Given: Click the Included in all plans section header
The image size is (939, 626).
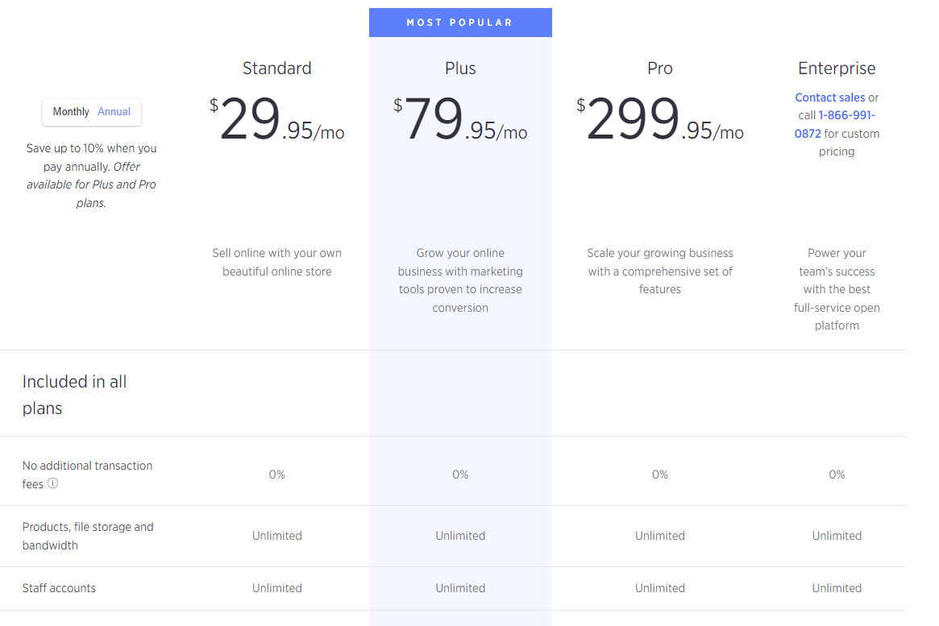Looking at the screenshot, I should 74,393.
